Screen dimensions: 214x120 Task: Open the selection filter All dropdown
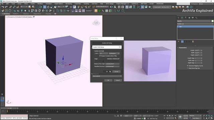click(24, 7)
